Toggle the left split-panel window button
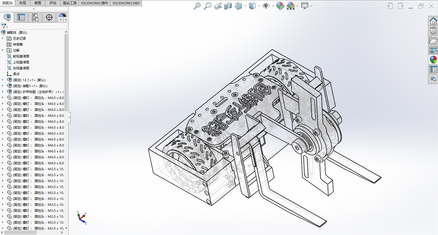This screenshot has width=438, height=235. pyautogui.click(x=390, y=6)
